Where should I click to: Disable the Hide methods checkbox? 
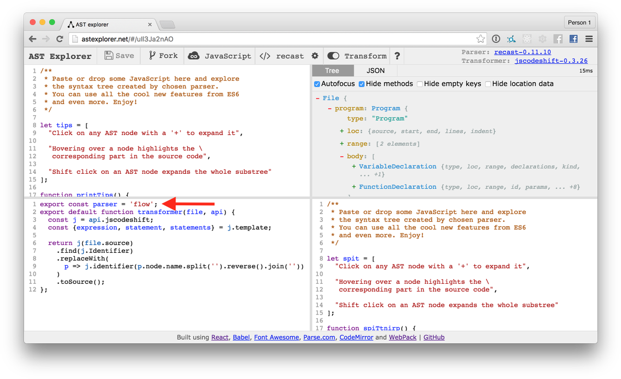(361, 83)
